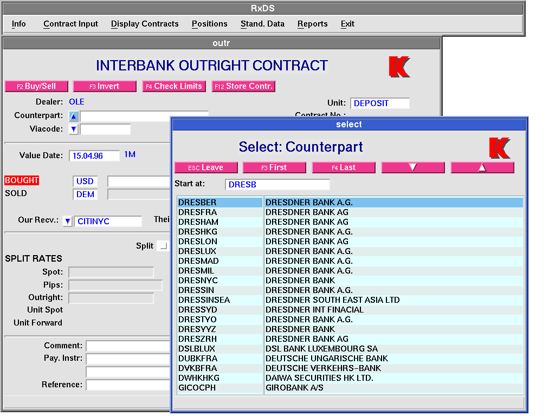Click the red BOUGHT label
Screen dimensions: 555x416
[x=22, y=180]
